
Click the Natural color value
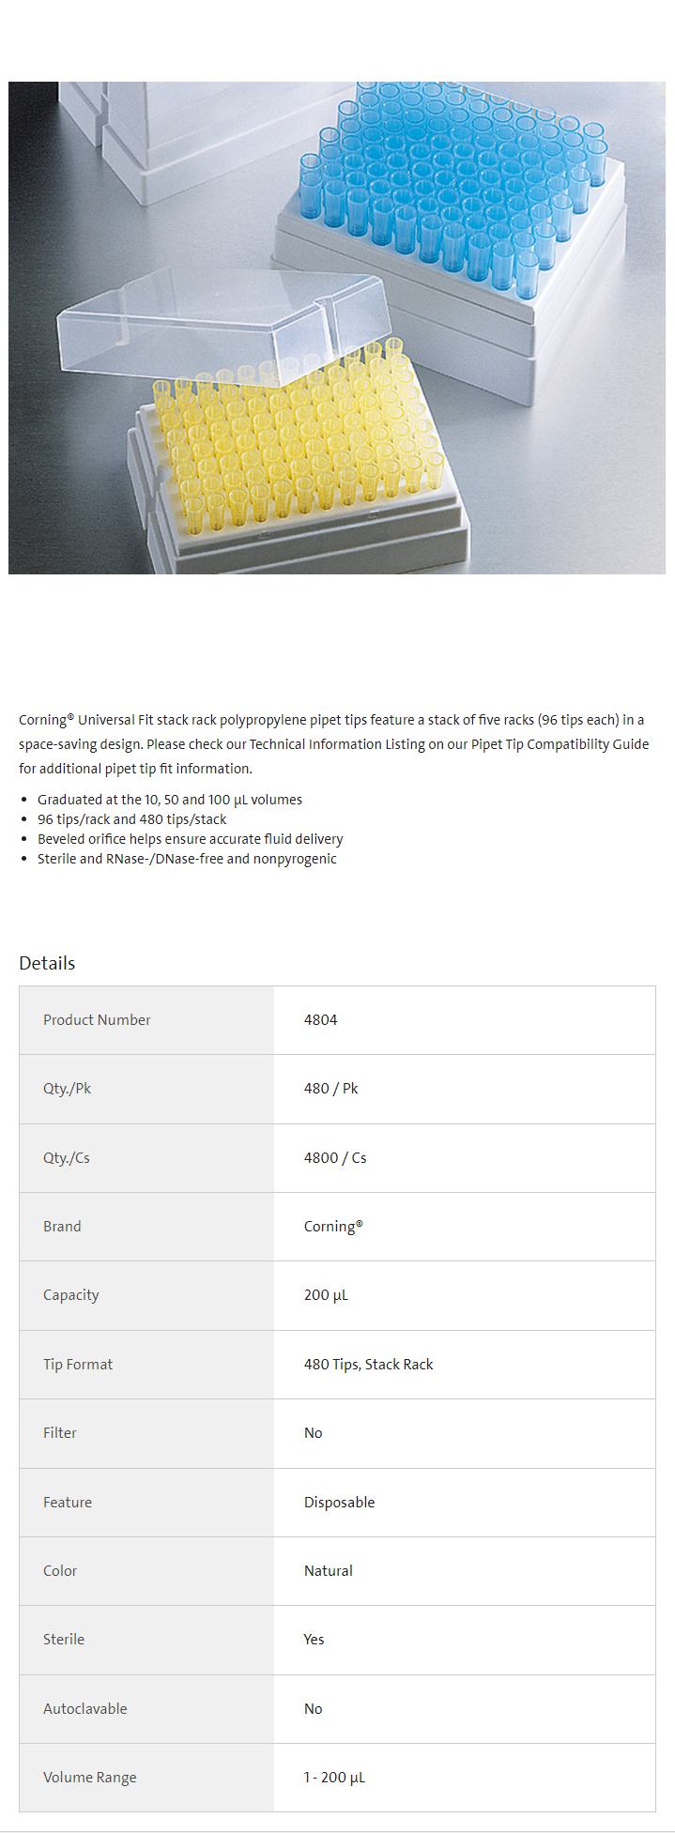coord(329,1571)
